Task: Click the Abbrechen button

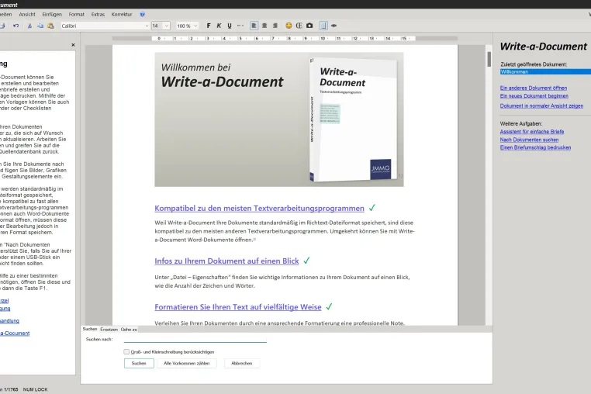Action: point(242,363)
